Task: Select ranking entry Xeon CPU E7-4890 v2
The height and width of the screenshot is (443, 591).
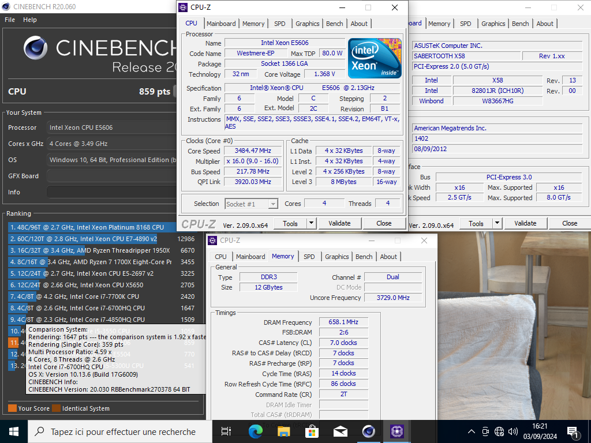Action: coord(102,239)
